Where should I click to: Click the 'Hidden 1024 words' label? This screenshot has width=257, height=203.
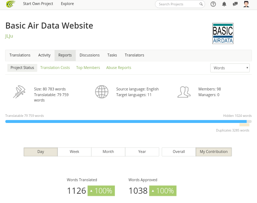[x=237, y=116]
